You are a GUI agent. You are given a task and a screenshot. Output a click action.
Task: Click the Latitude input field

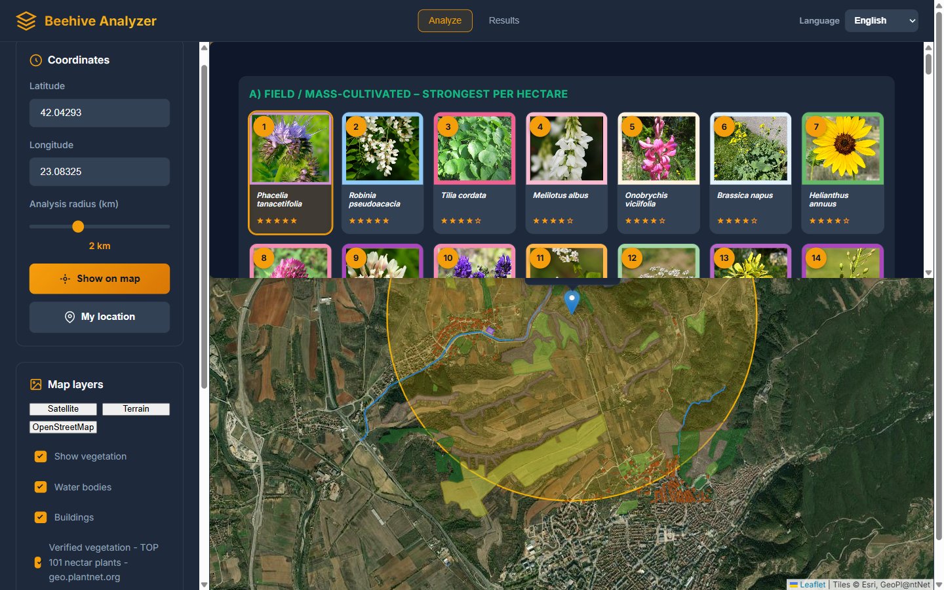tap(100, 113)
